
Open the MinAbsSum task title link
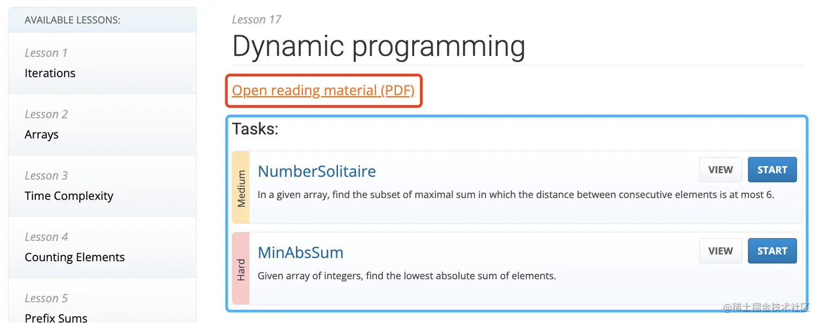[x=300, y=252]
